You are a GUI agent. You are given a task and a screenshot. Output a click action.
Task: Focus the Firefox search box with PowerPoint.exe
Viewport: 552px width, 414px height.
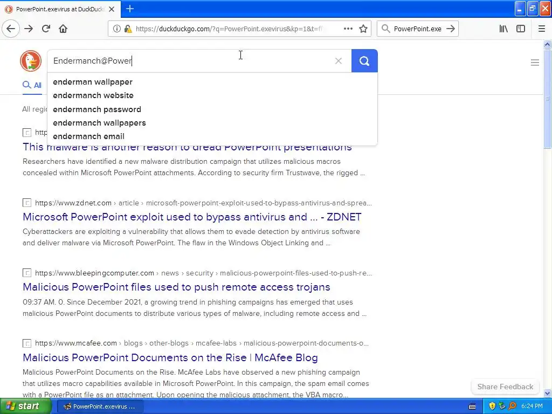pos(418,29)
